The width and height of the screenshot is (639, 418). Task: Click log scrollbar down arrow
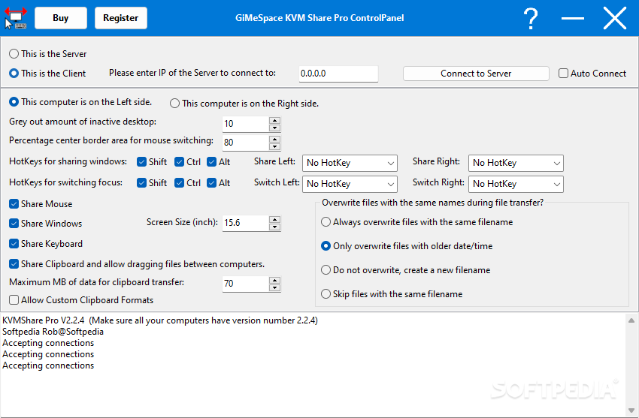631,410
